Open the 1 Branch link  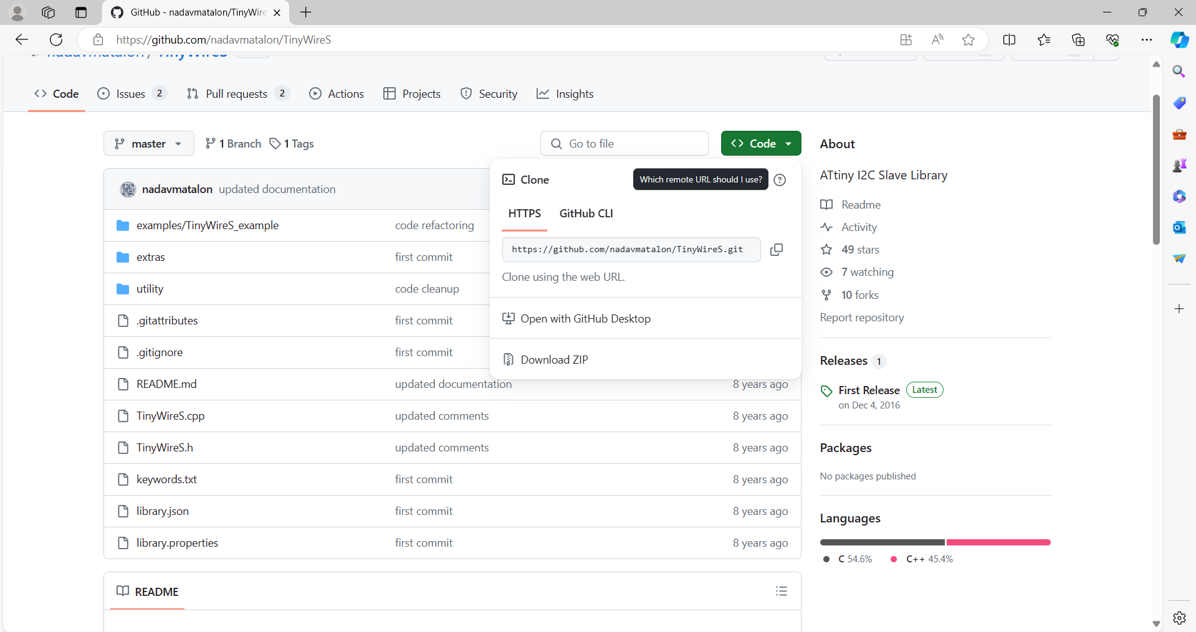click(x=233, y=144)
